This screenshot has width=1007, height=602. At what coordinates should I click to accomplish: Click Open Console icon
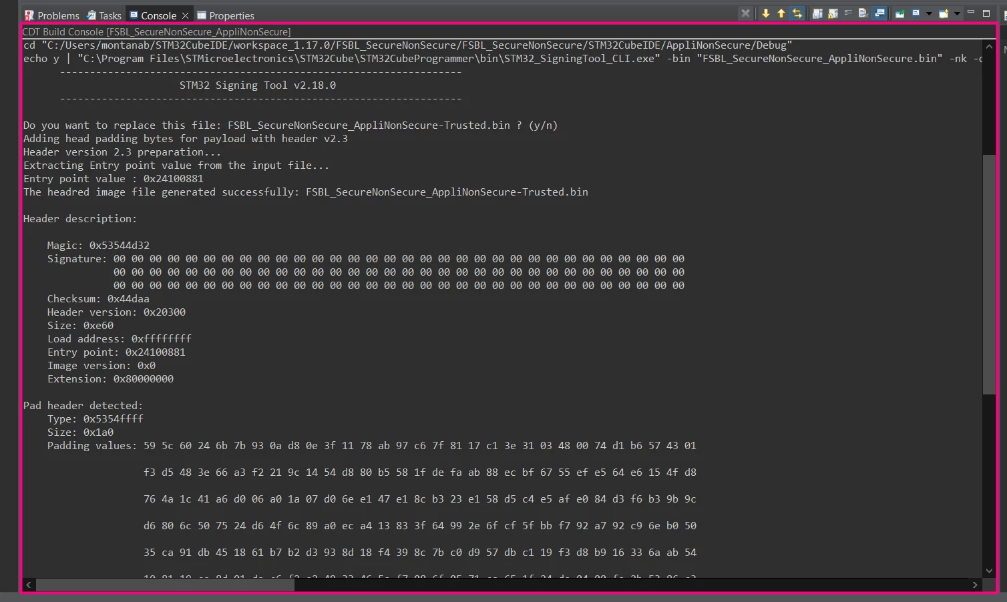tap(944, 13)
